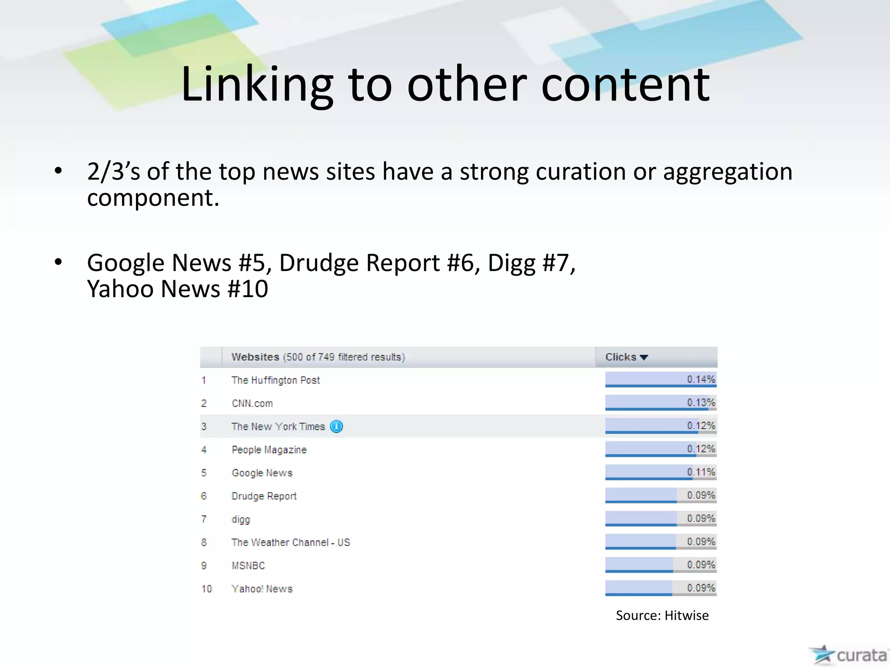Click the MSNBC entry

248,565
